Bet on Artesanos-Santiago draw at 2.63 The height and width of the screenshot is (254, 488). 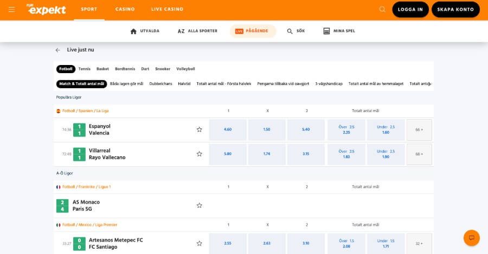267,243
